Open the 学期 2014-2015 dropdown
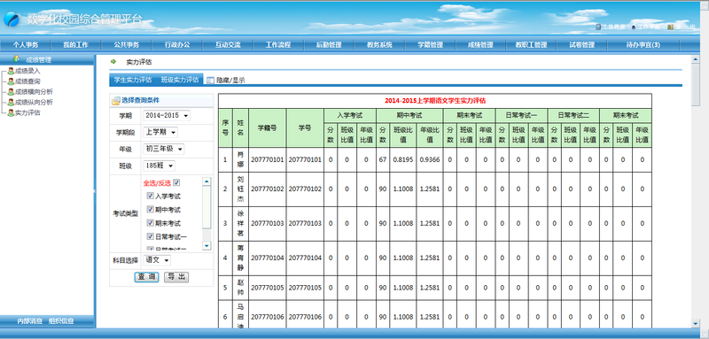Screen dimensions: 709x339 pos(167,116)
